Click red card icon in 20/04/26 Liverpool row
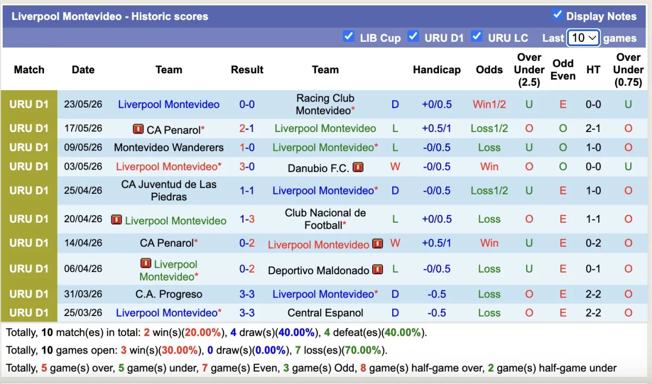The height and width of the screenshot is (384, 652). [x=116, y=220]
